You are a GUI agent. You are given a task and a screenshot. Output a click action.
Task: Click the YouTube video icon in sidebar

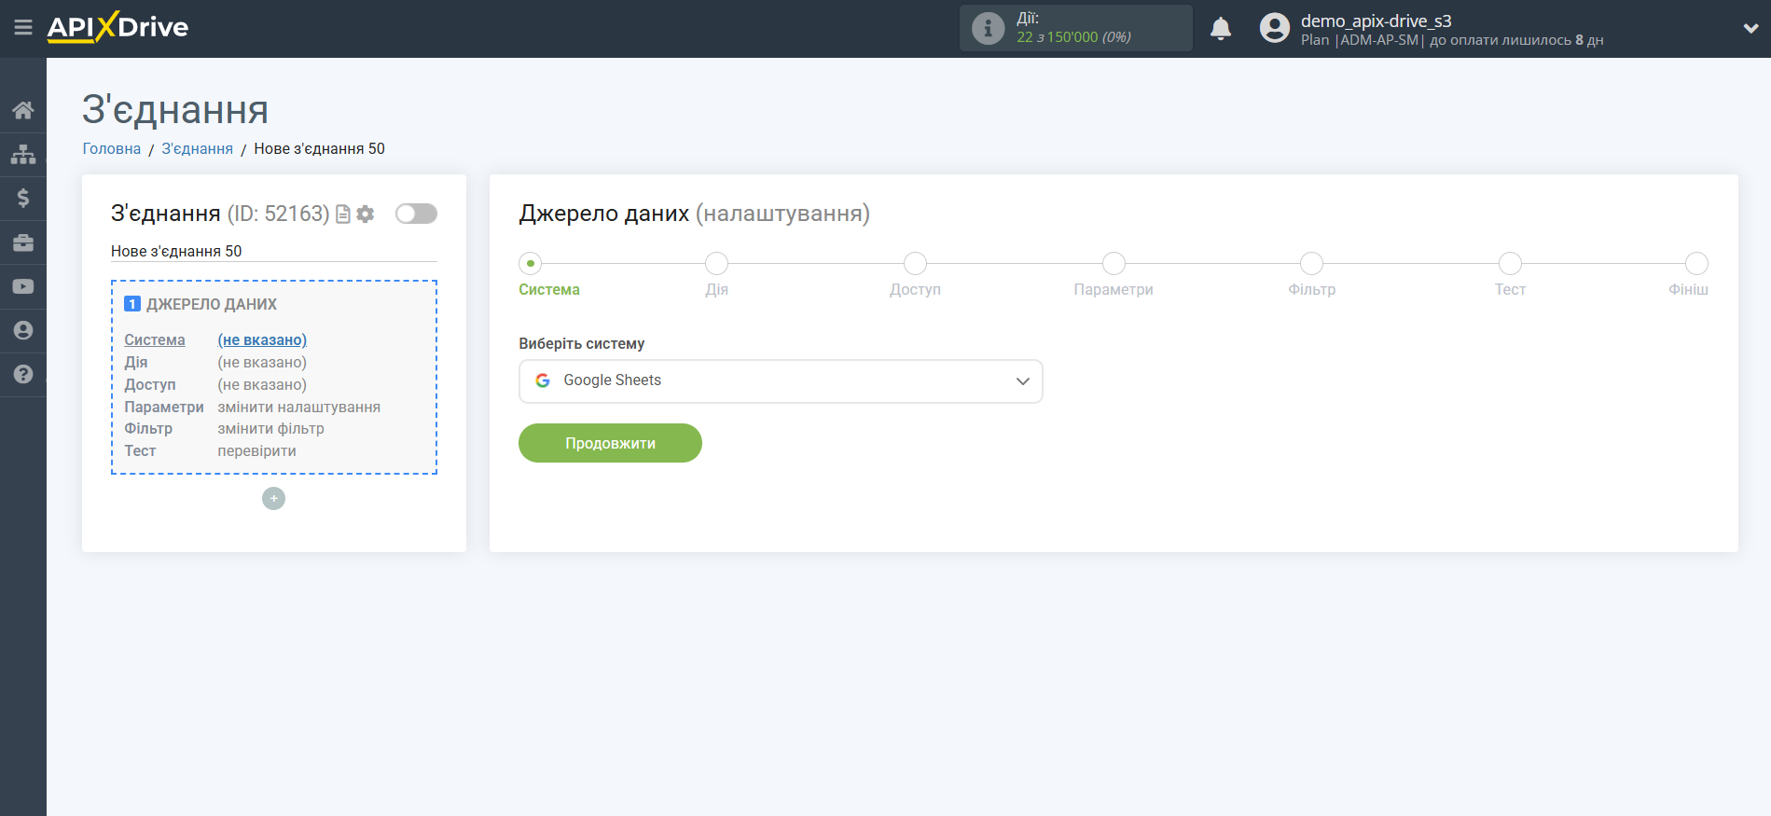[x=23, y=286]
